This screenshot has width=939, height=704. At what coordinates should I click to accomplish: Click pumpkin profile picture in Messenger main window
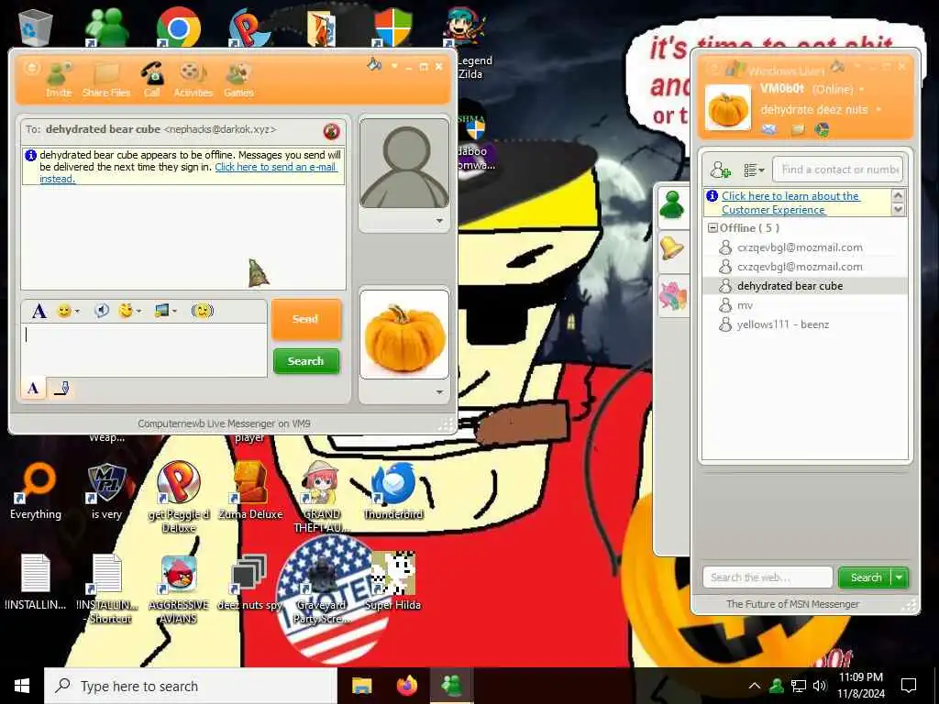click(x=727, y=108)
